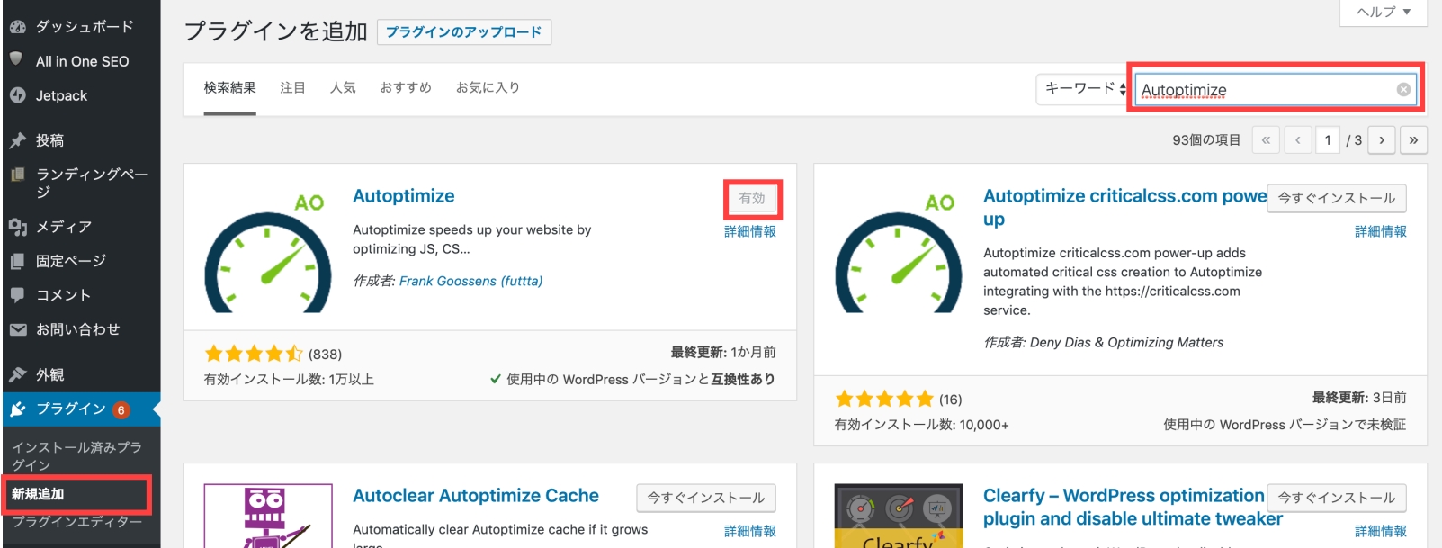1442x548 pixels.
Task: Go to the next results page
Action: tap(1382, 140)
